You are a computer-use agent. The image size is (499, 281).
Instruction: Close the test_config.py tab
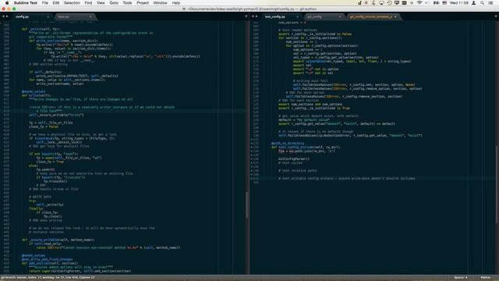(298, 16)
